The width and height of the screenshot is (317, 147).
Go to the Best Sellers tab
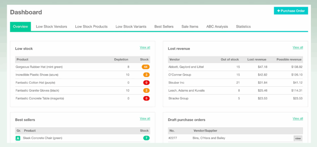pos(164,27)
